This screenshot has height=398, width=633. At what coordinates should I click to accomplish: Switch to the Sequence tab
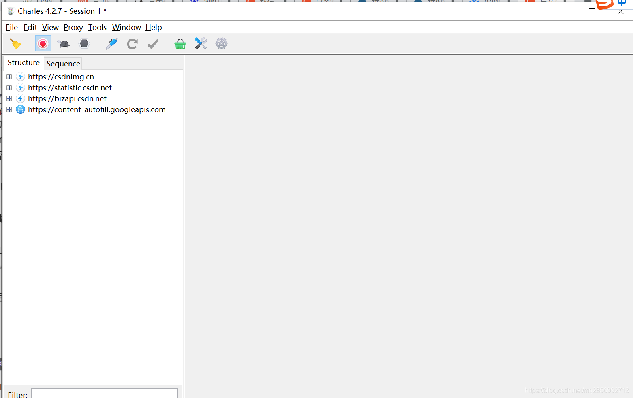click(63, 64)
